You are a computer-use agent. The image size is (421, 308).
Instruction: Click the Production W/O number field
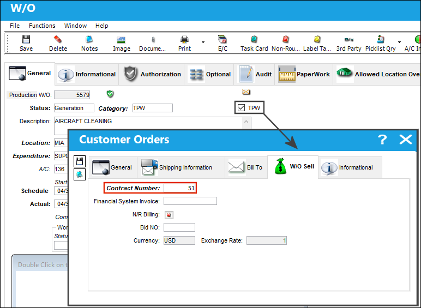[72, 95]
